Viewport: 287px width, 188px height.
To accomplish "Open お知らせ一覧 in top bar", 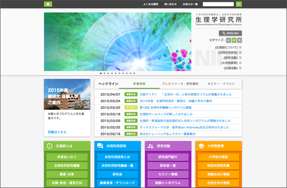I will tap(191, 4).
